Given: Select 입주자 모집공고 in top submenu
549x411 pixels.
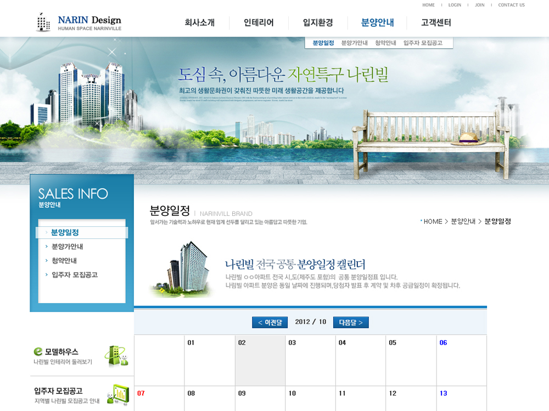Looking at the screenshot, I should (423, 43).
